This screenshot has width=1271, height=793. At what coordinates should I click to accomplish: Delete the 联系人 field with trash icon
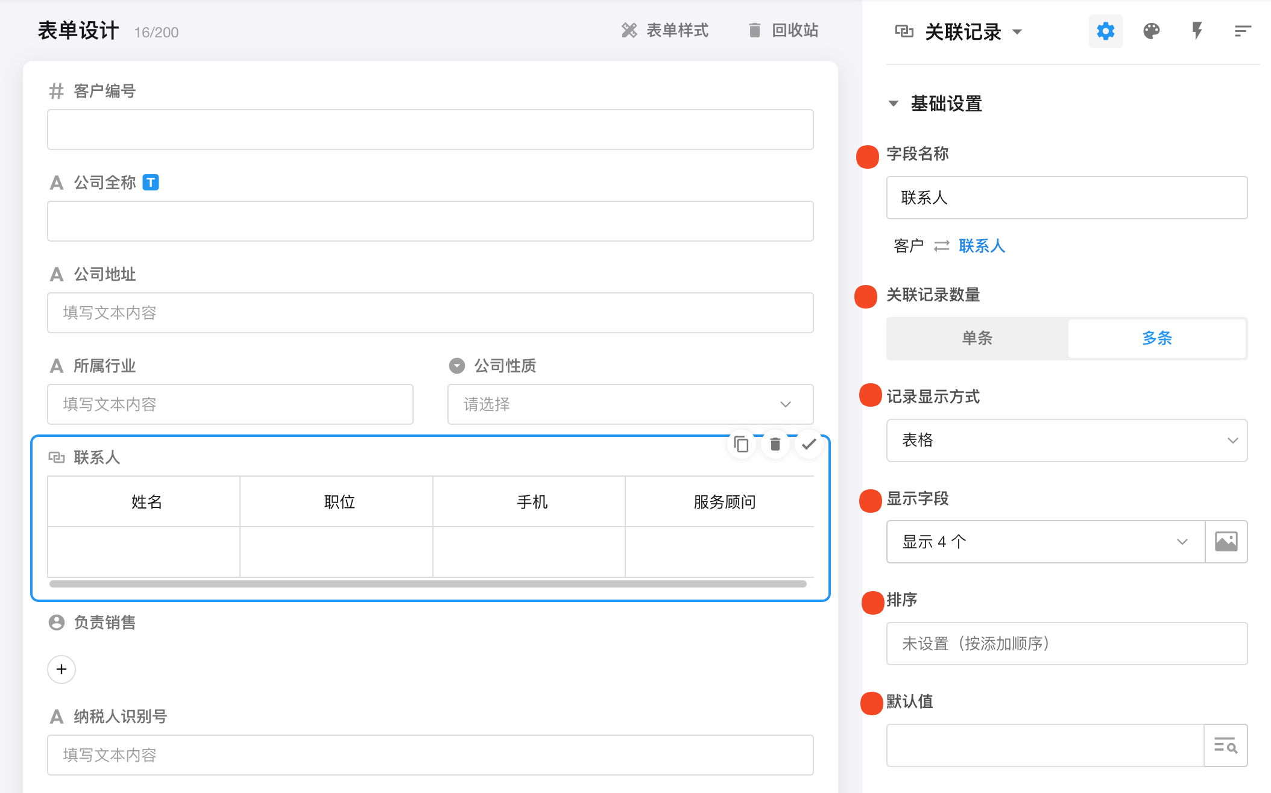click(x=775, y=445)
